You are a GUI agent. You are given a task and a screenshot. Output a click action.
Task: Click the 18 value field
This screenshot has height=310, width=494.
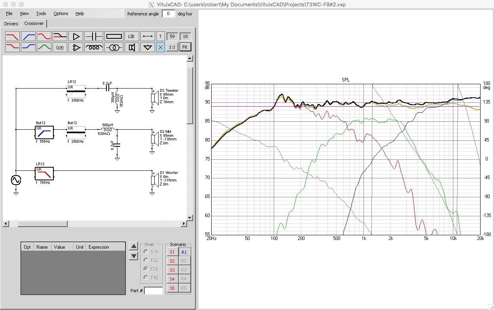point(185,36)
